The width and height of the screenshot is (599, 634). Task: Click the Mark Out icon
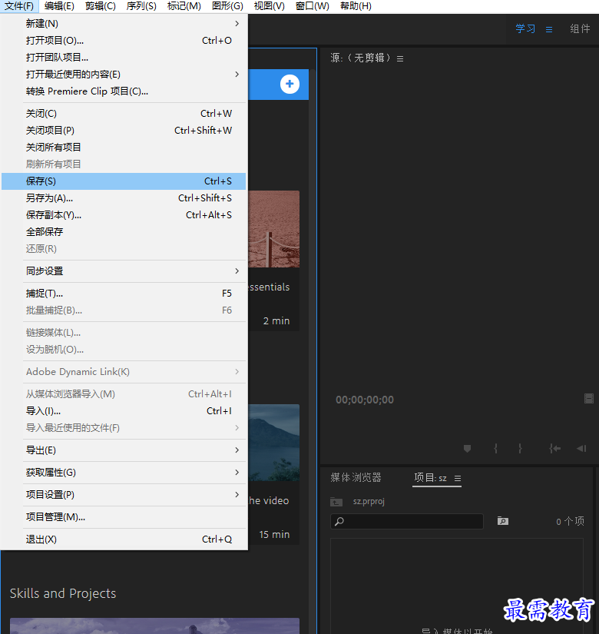[x=520, y=448]
